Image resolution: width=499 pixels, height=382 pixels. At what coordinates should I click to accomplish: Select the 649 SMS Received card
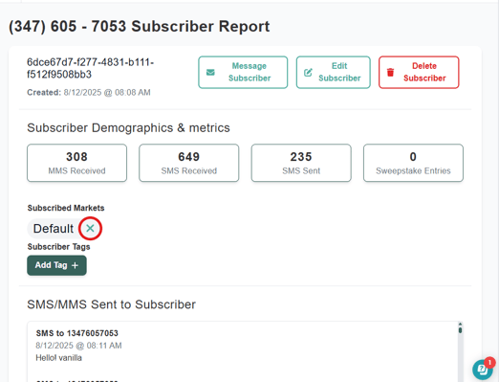tap(189, 163)
